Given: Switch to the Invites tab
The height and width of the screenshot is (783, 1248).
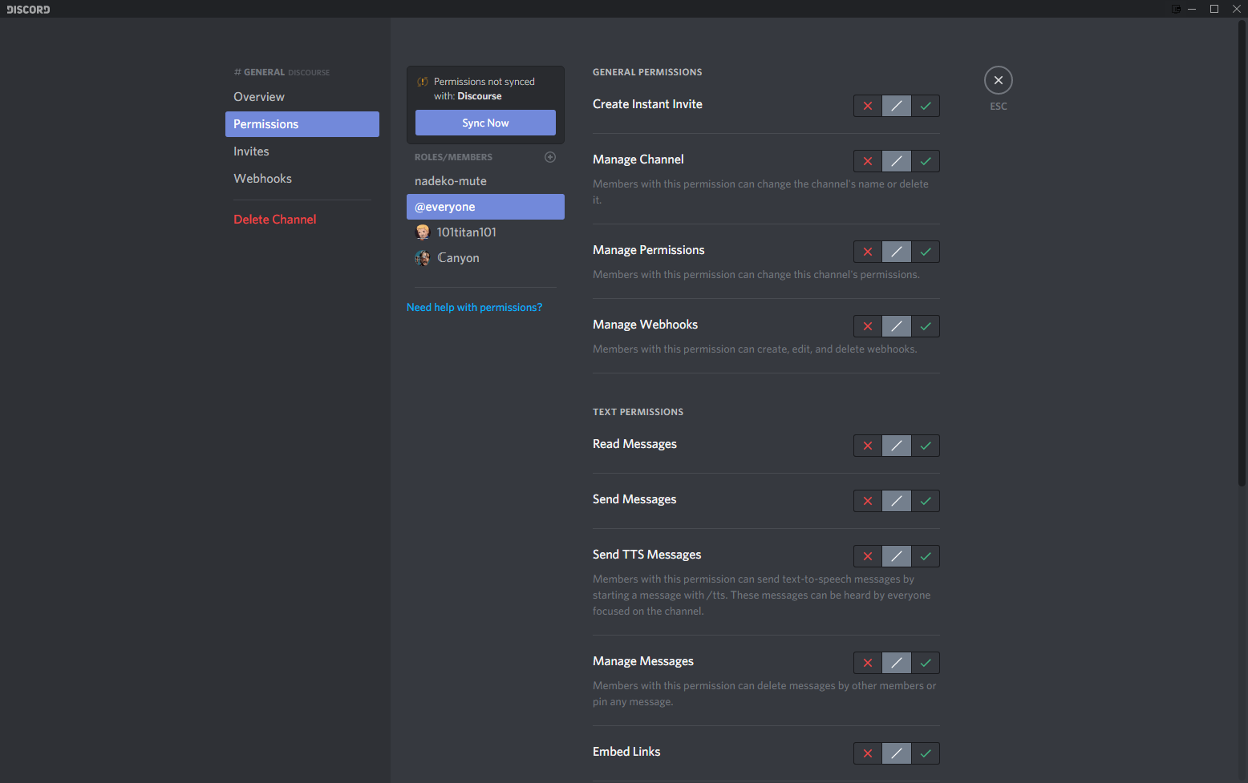Looking at the screenshot, I should tap(251, 151).
